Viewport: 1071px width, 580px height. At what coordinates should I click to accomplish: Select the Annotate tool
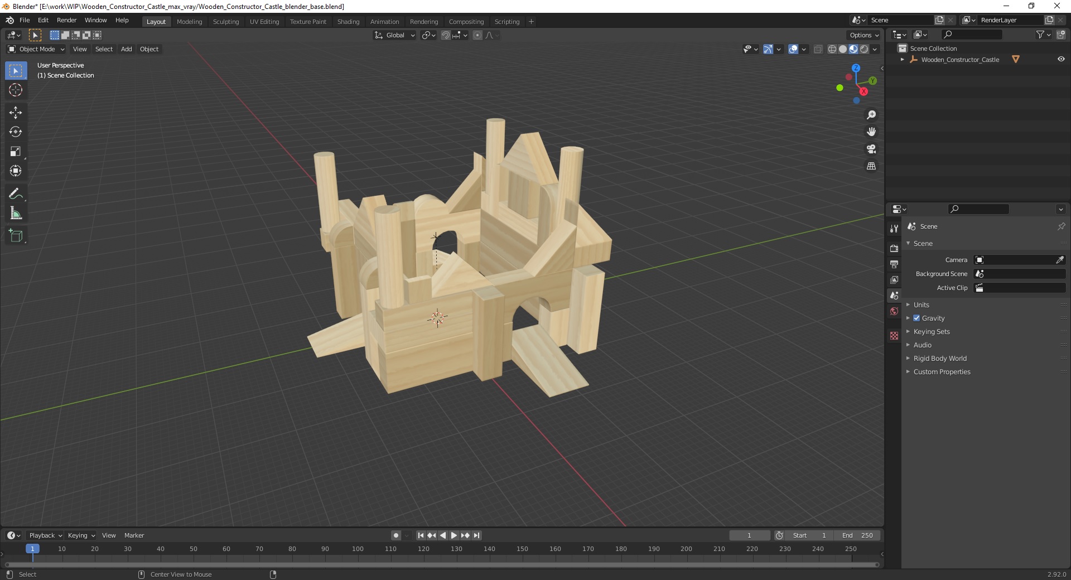(x=16, y=194)
